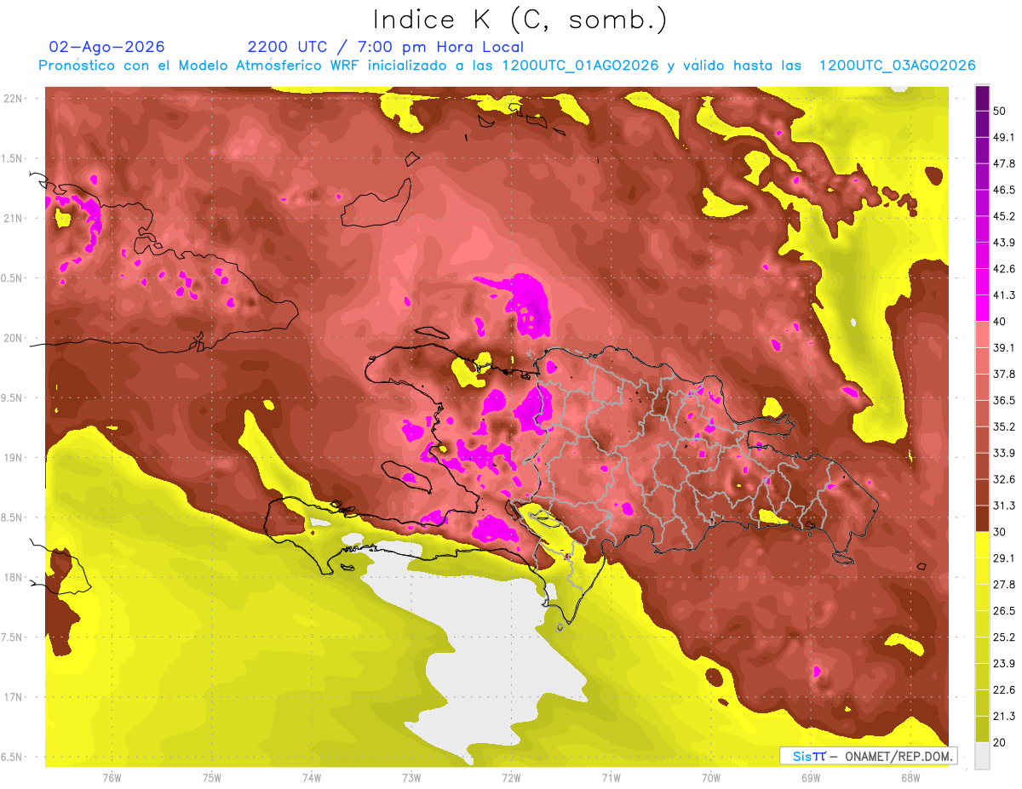
Task: Click the "1.5N" latitude axis label
Action: click(x=12, y=158)
